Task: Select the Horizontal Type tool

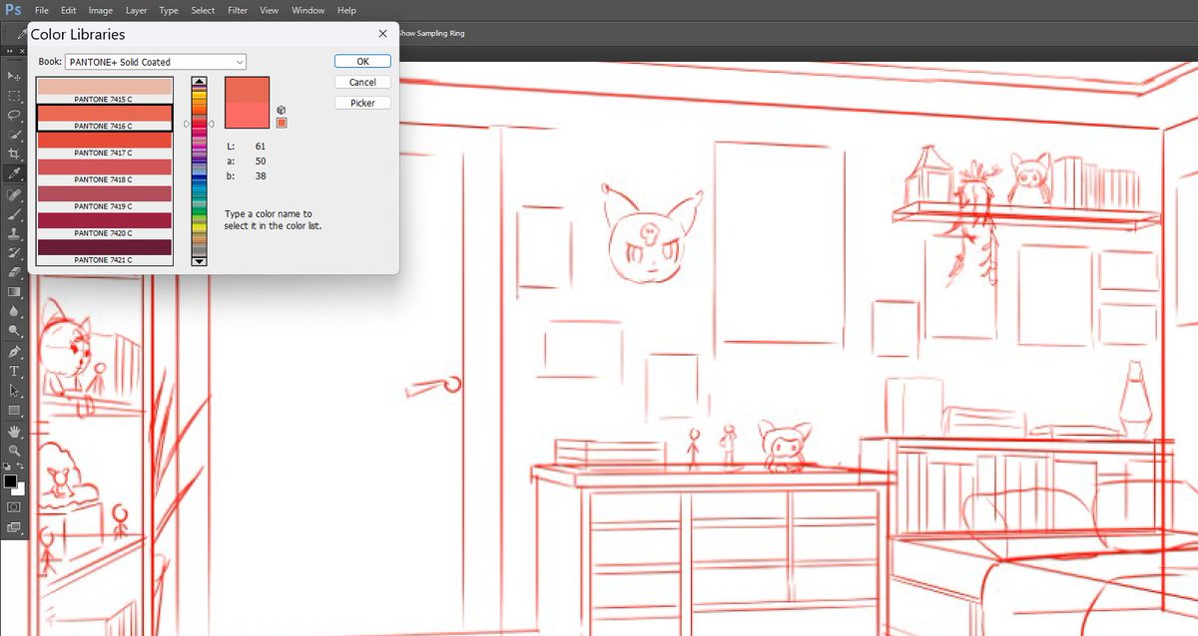Action: [x=14, y=371]
